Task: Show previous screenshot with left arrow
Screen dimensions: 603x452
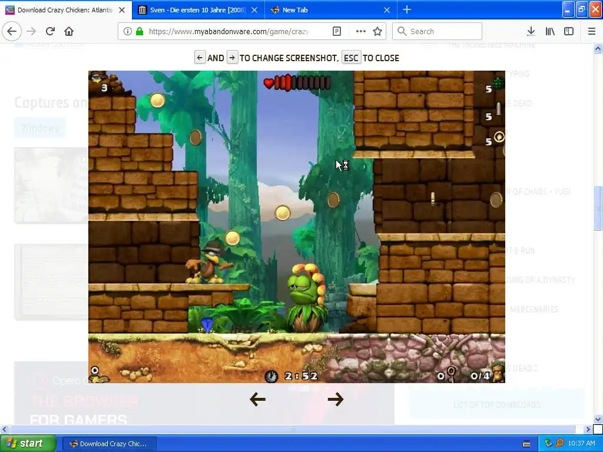Action: (x=258, y=400)
